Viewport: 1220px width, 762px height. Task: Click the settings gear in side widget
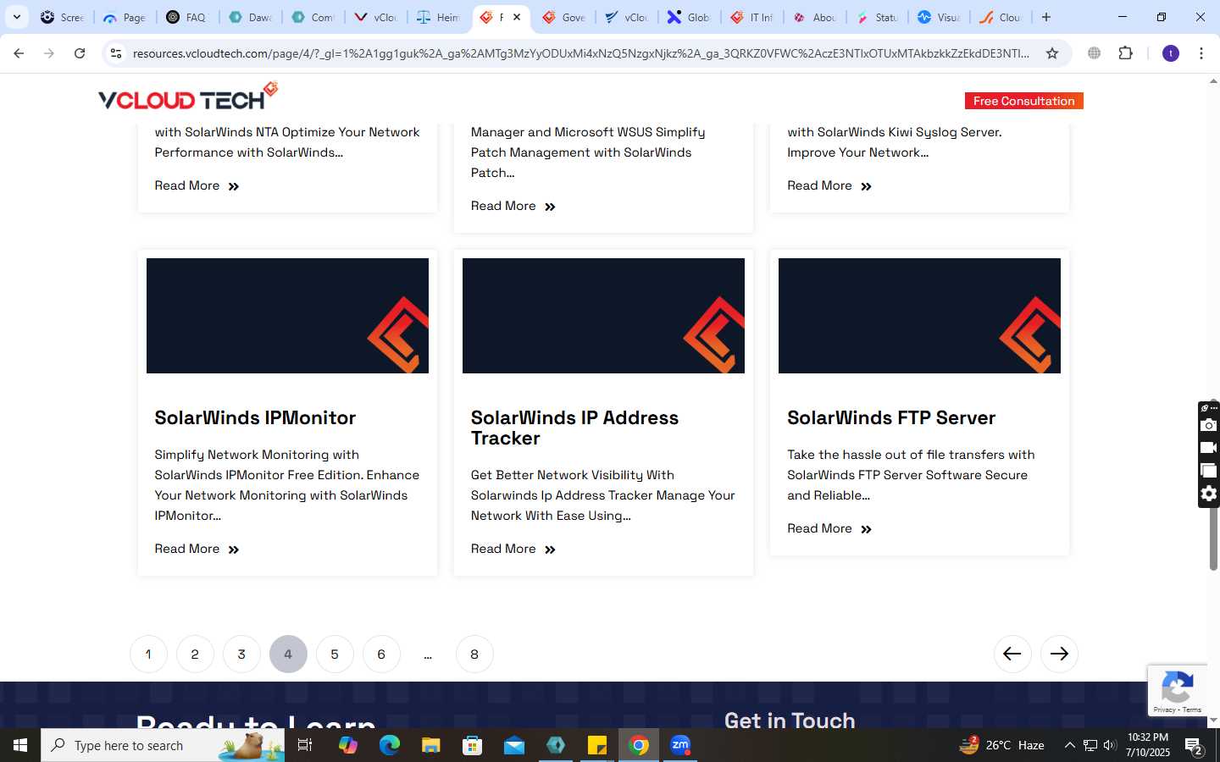coord(1209,494)
